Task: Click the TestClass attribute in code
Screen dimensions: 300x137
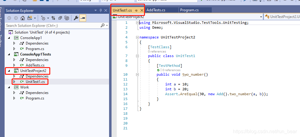Action: point(160,47)
